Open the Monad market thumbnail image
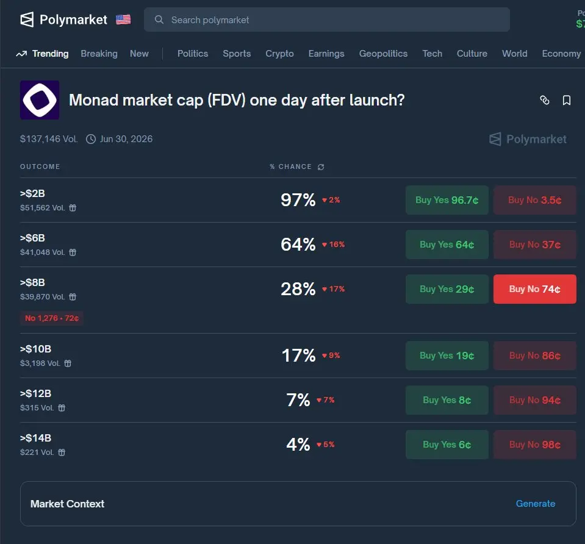 click(x=40, y=100)
